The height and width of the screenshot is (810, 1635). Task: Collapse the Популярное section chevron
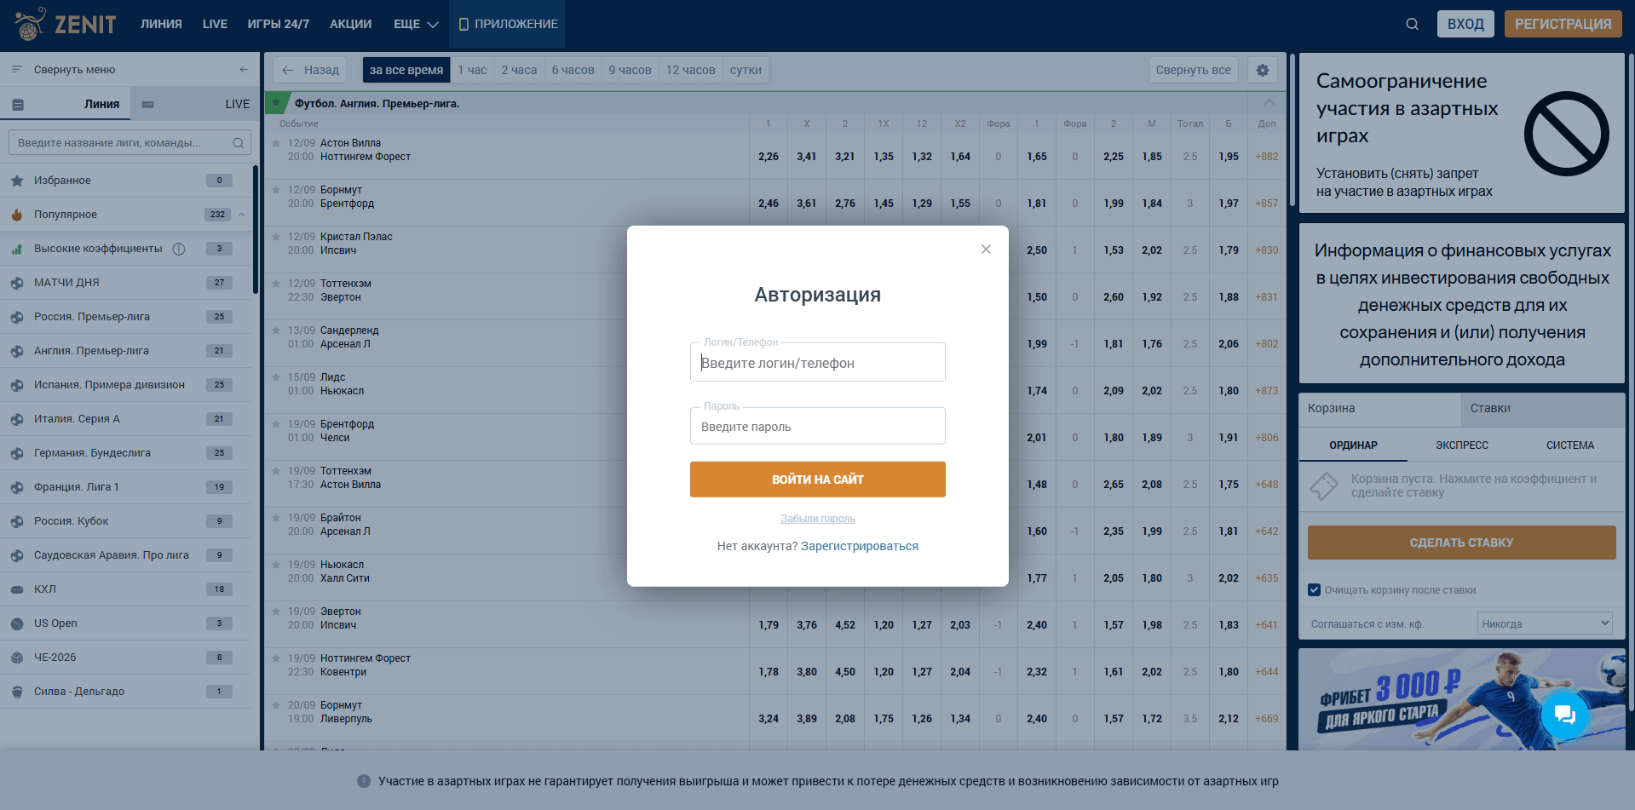click(241, 215)
